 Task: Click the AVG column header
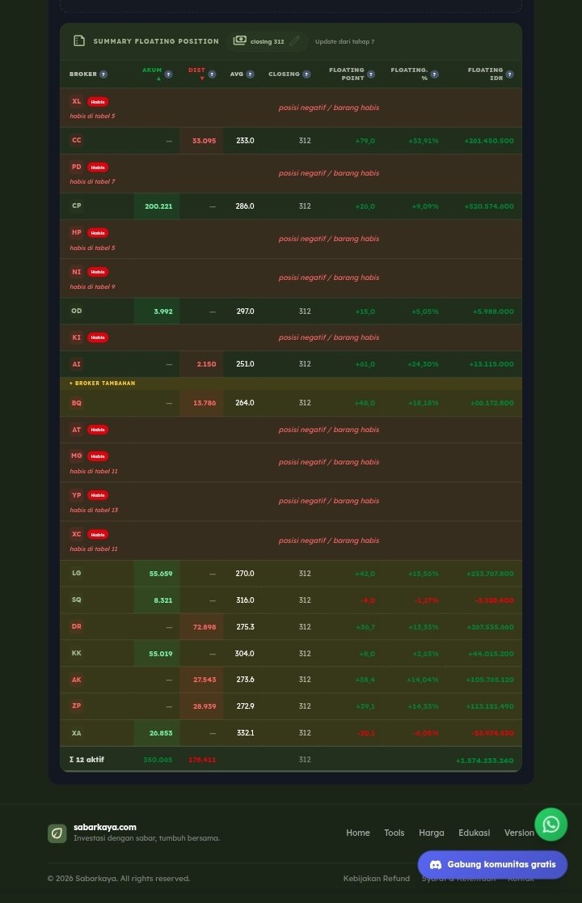point(236,74)
